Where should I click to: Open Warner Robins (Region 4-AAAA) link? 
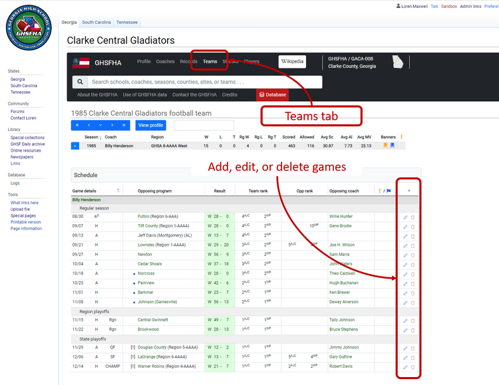click(167, 366)
